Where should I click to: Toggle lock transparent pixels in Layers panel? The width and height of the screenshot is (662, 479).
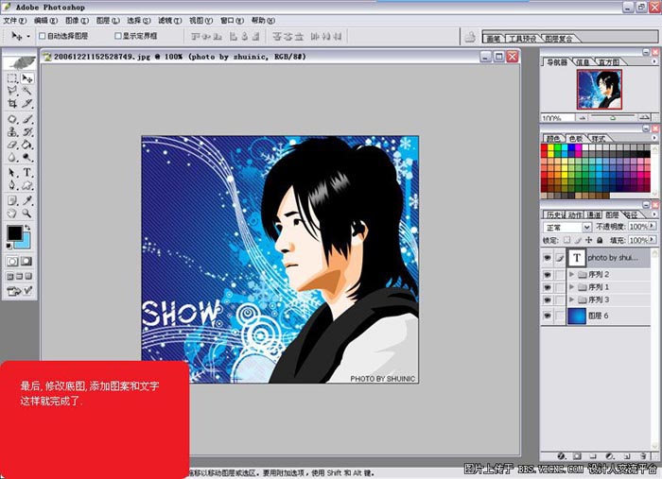(x=566, y=240)
